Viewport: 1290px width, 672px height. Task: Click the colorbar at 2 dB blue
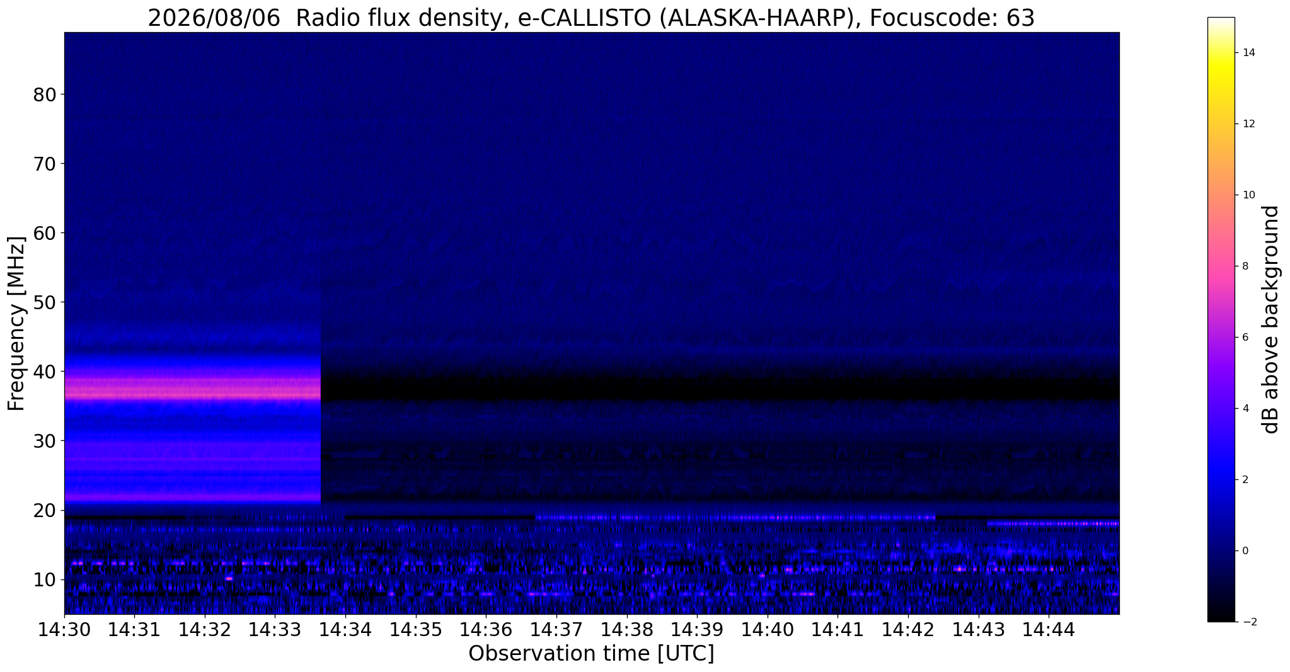(x=1221, y=479)
